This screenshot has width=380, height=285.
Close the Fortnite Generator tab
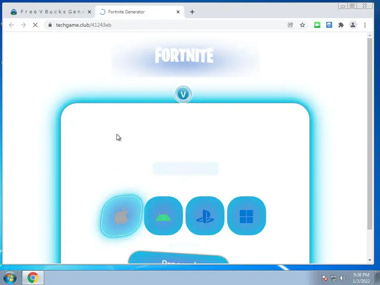pos(178,12)
